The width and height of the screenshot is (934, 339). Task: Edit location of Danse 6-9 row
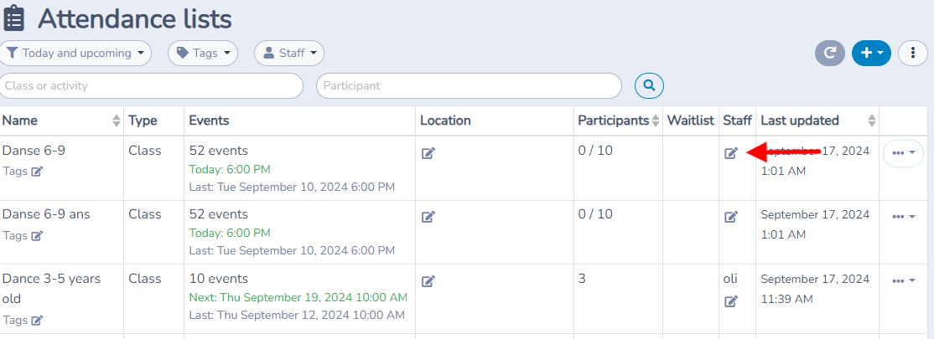pyautogui.click(x=428, y=153)
